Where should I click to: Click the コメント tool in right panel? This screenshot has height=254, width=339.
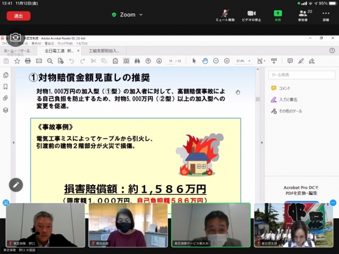[284, 88]
